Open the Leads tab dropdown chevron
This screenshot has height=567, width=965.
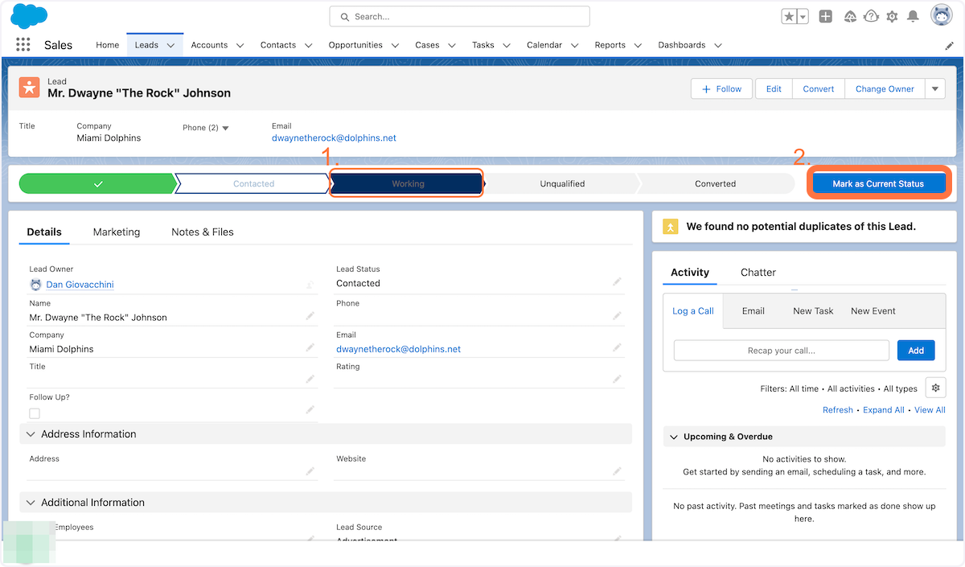[170, 46]
